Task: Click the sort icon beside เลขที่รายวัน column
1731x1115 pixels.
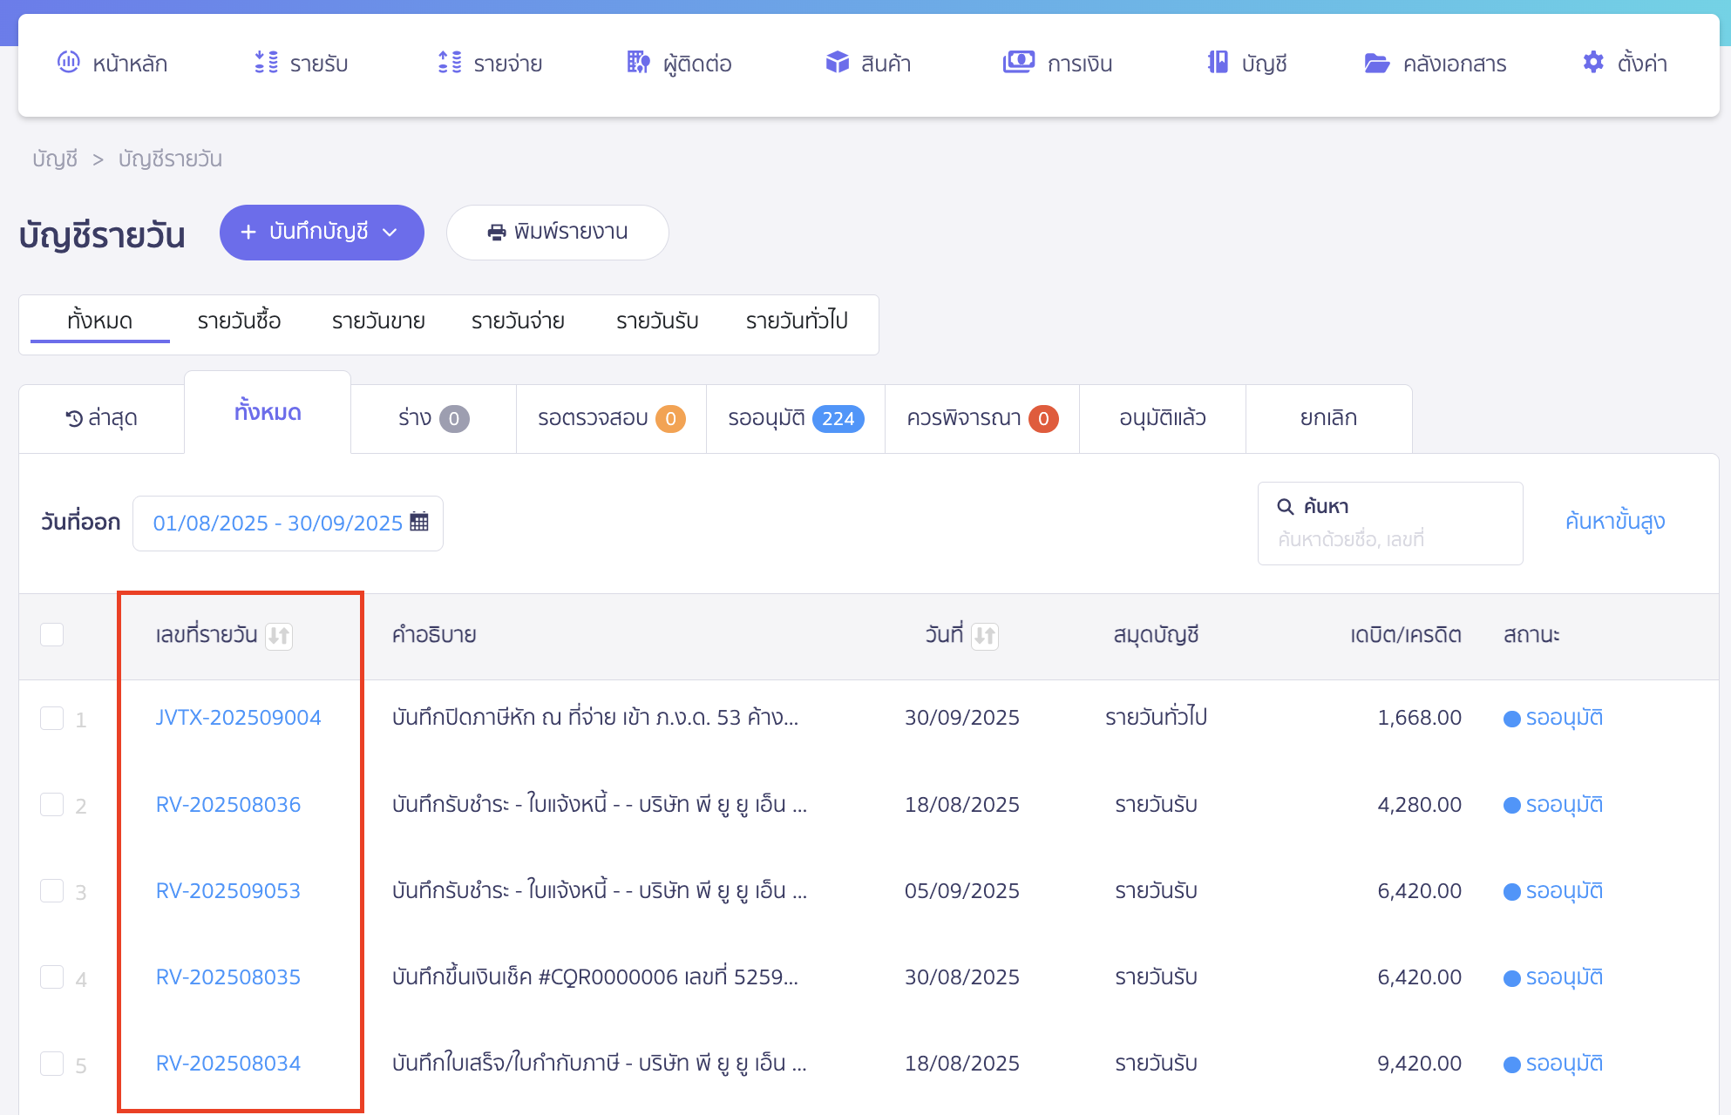Action: [279, 636]
